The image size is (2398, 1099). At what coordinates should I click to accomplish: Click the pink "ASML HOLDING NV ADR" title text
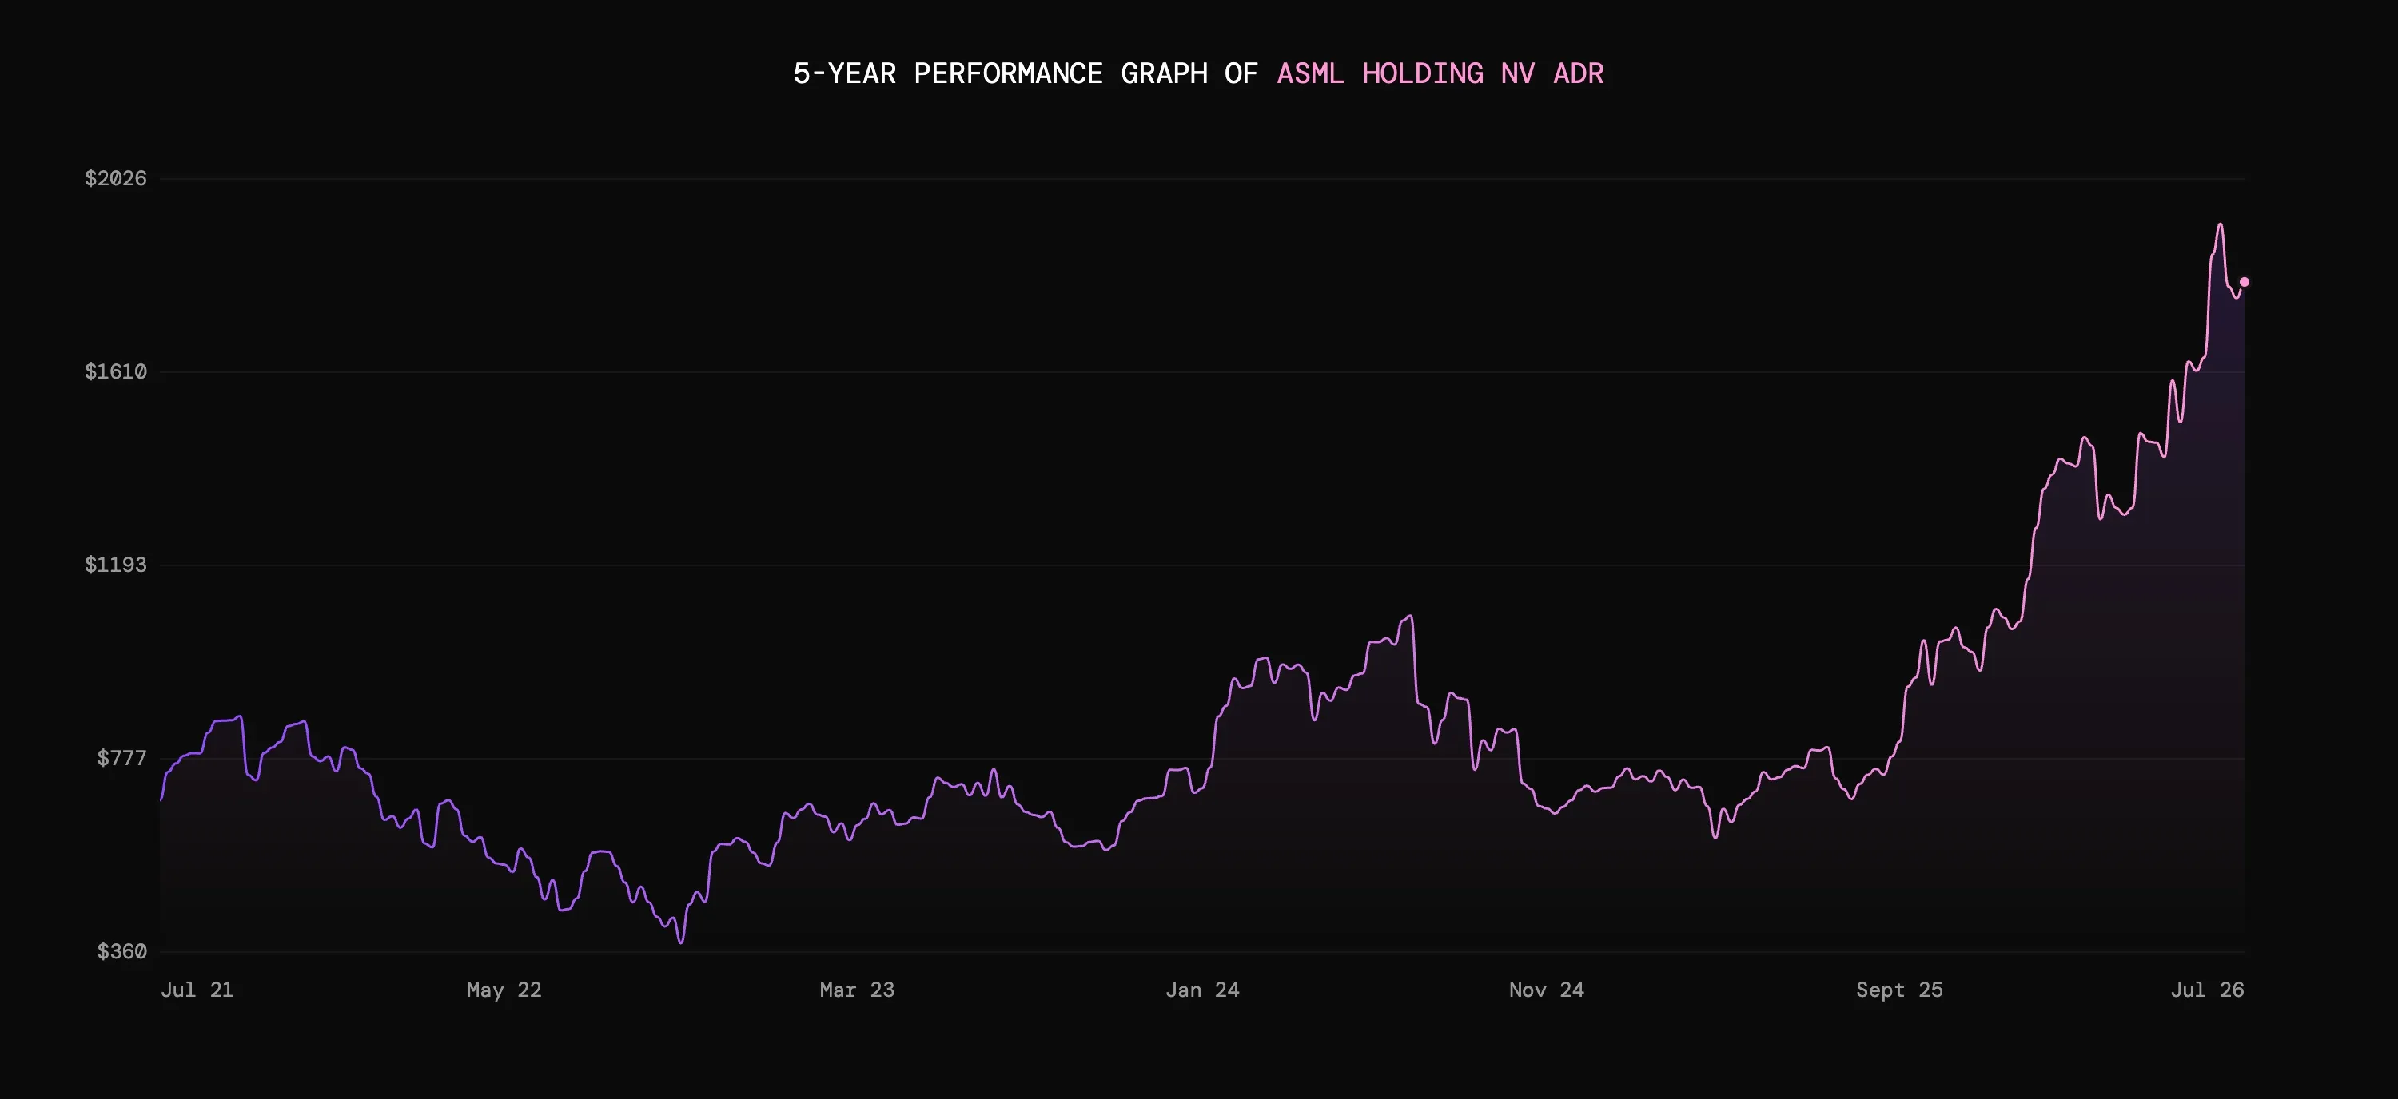pos(1440,73)
